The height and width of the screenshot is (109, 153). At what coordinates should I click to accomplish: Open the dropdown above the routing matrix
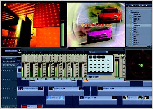click(x=99, y=52)
